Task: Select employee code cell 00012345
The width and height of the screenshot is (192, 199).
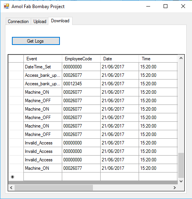Action: tap(81, 84)
